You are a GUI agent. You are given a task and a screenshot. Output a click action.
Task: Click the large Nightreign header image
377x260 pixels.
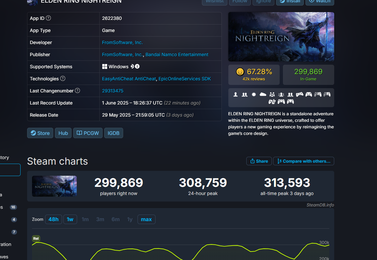click(x=281, y=37)
